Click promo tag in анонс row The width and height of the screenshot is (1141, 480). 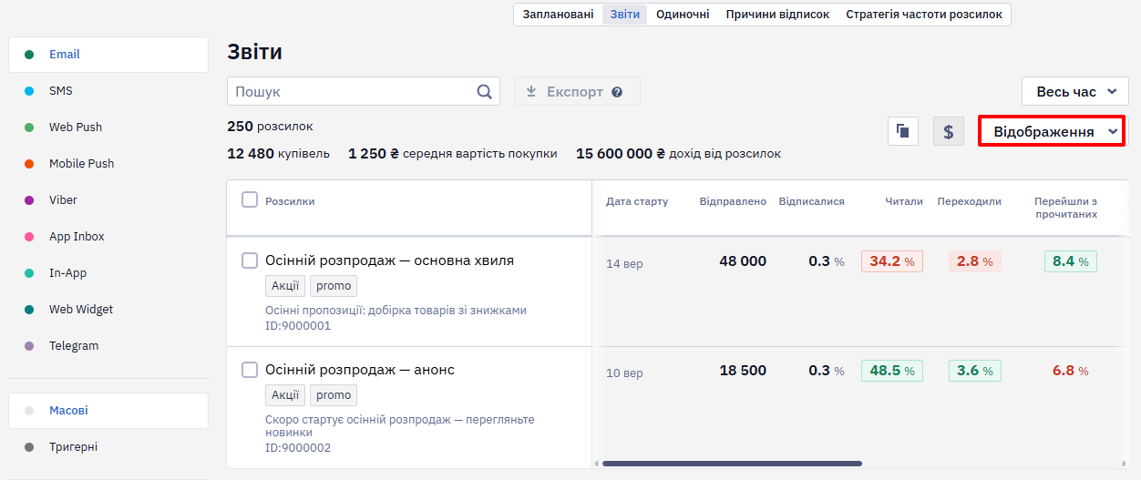334,395
